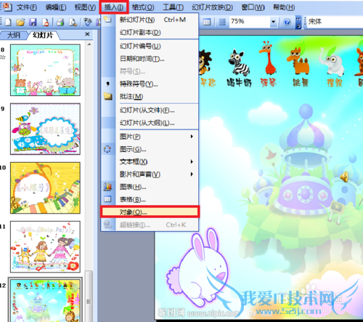Click the 喝牛奶 text on the slide
Image resolution: width=363 pixels, height=322 pixels.
[239, 82]
